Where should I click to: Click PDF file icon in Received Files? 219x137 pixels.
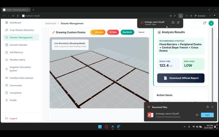pyautogui.click(x=150, y=115)
